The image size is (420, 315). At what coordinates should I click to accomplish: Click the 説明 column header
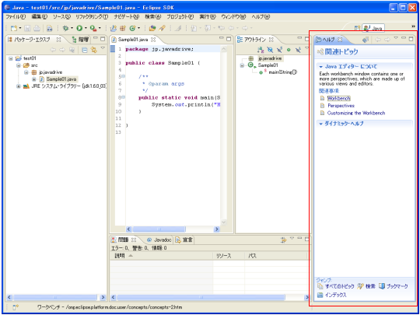tap(162, 256)
